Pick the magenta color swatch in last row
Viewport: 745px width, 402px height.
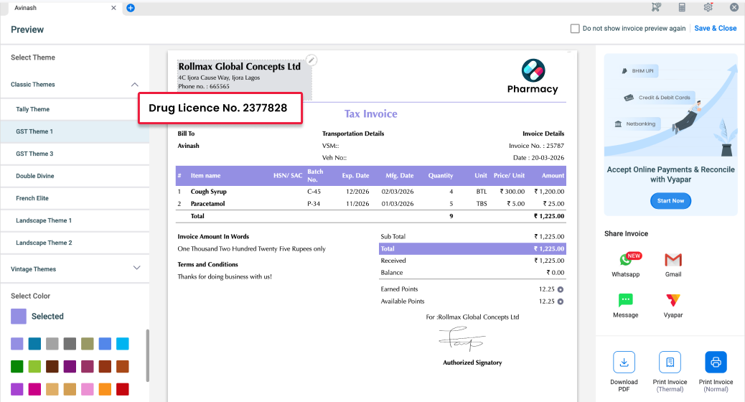click(x=34, y=389)
